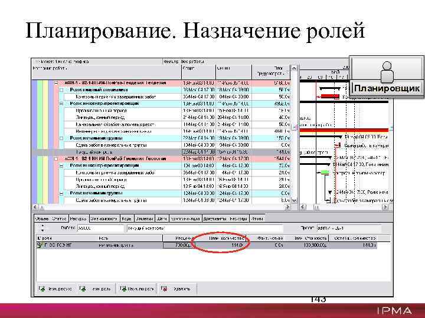
Task: Open the Общее tab
Action: point(42,218)
